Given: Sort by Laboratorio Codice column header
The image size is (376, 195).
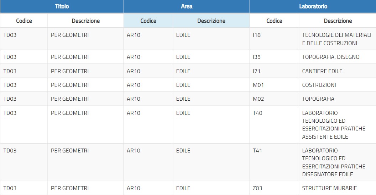Looking at the screenshot, I should pyautogui.click(x=274, y=21).
